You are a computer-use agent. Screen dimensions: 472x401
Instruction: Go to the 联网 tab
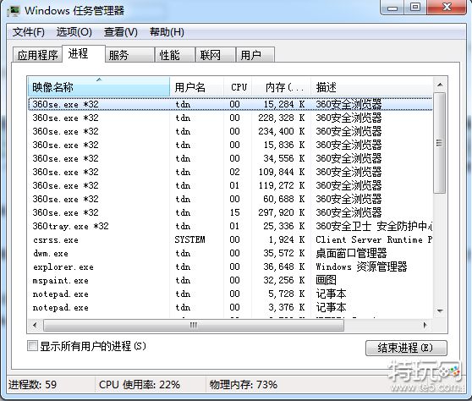216,55
